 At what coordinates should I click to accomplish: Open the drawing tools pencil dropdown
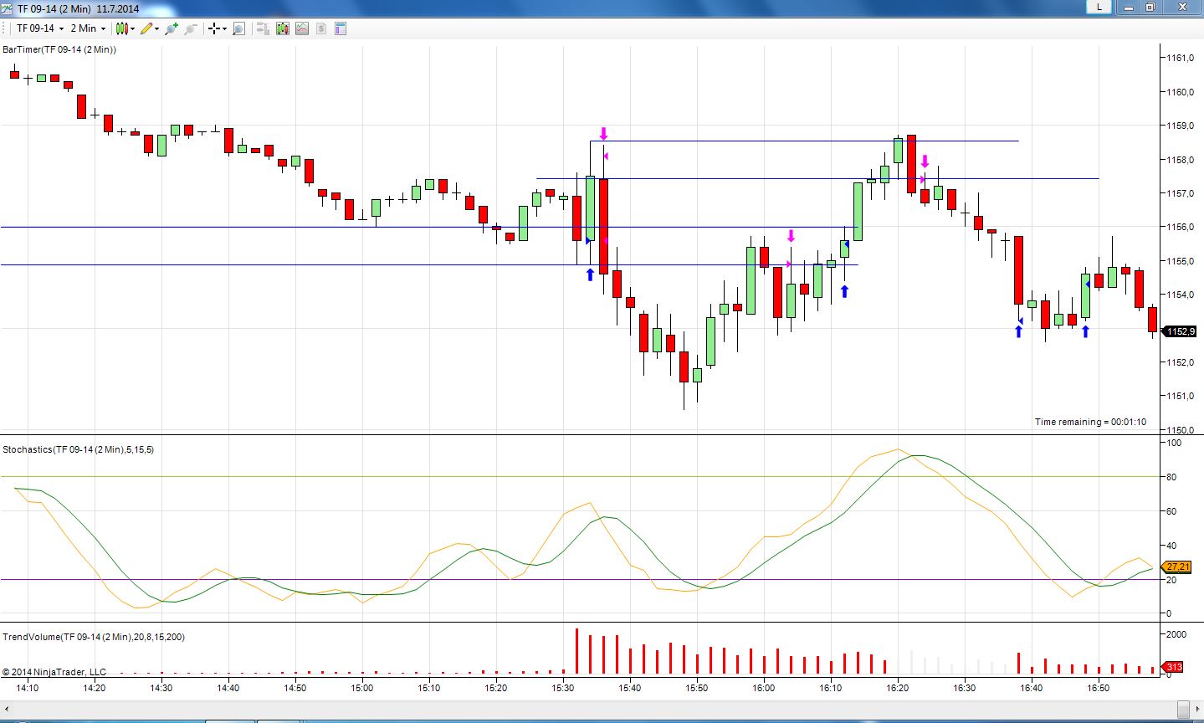click(x=151, y=28)
